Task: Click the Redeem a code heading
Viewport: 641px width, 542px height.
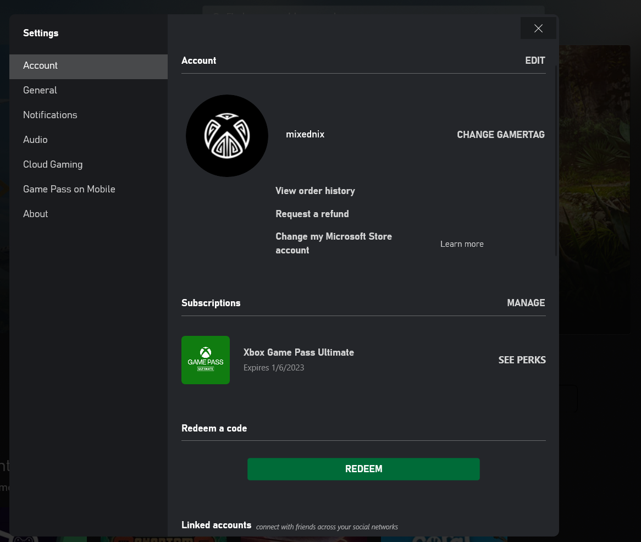Action: coord(214,428)
